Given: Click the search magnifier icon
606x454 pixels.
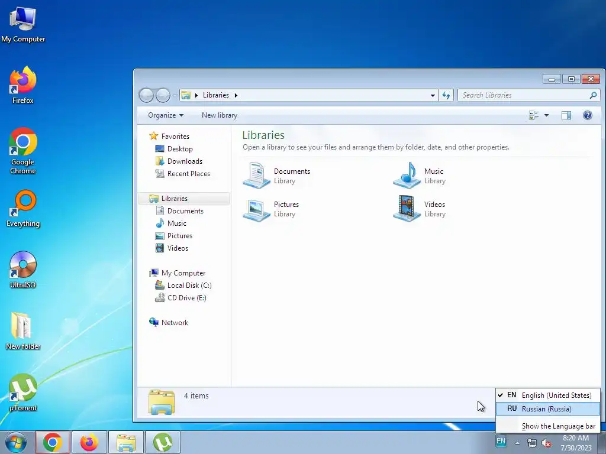Looking at the screenshot, I should [593, 95].
